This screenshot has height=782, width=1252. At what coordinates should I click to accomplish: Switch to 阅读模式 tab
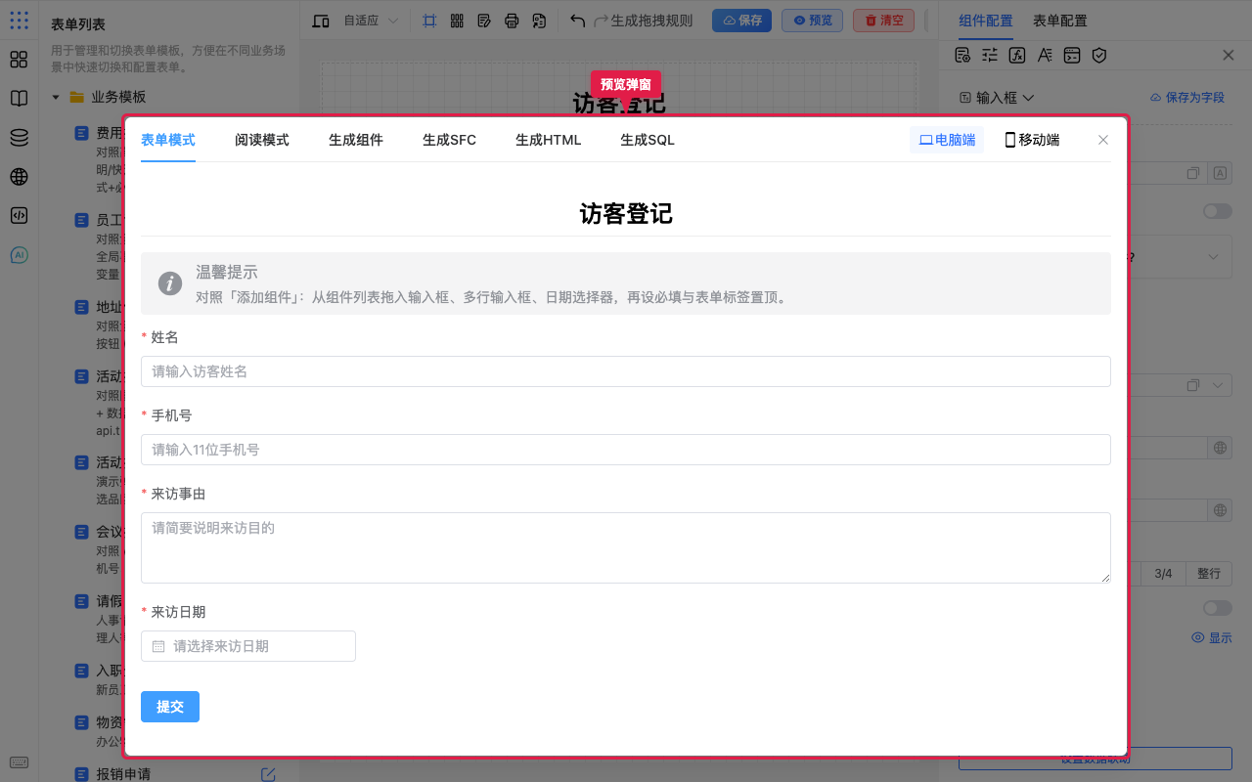262,140
